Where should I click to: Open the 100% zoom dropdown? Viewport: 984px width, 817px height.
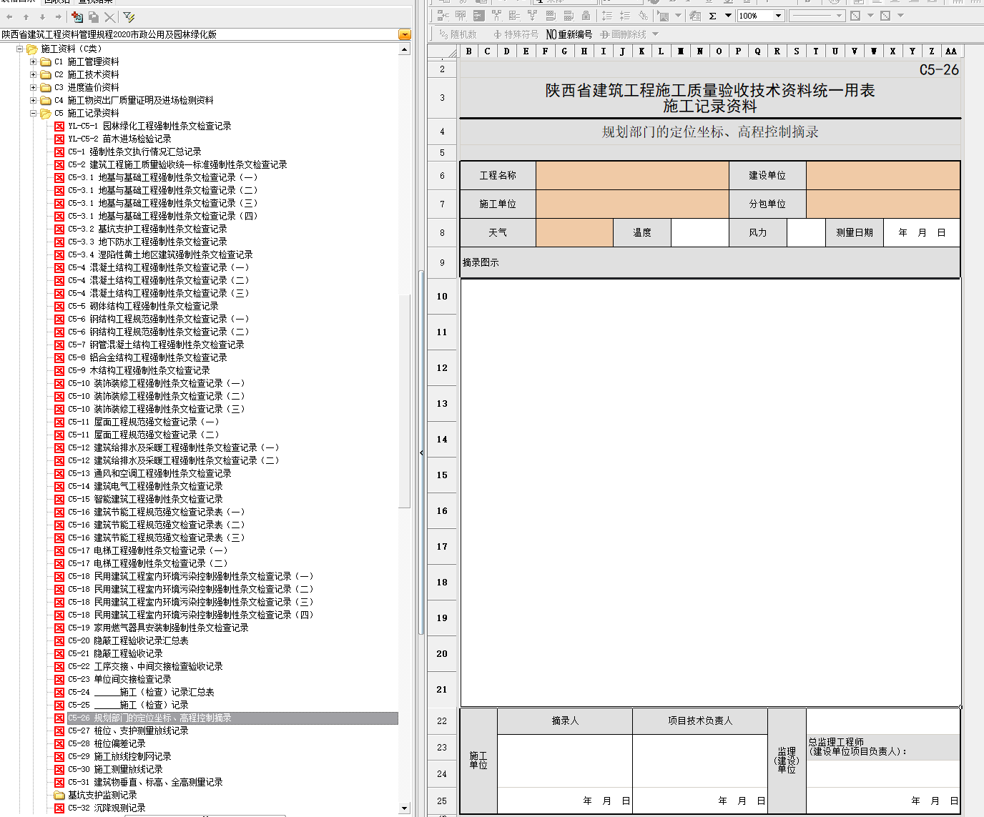pos(779,16)
